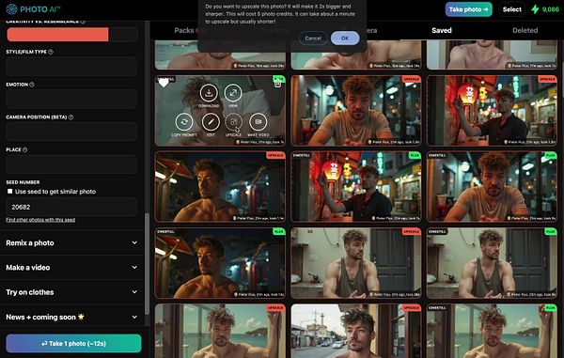Click the Make Video camera icon
This screenshot has width=564, height=358.
point(258,122)
